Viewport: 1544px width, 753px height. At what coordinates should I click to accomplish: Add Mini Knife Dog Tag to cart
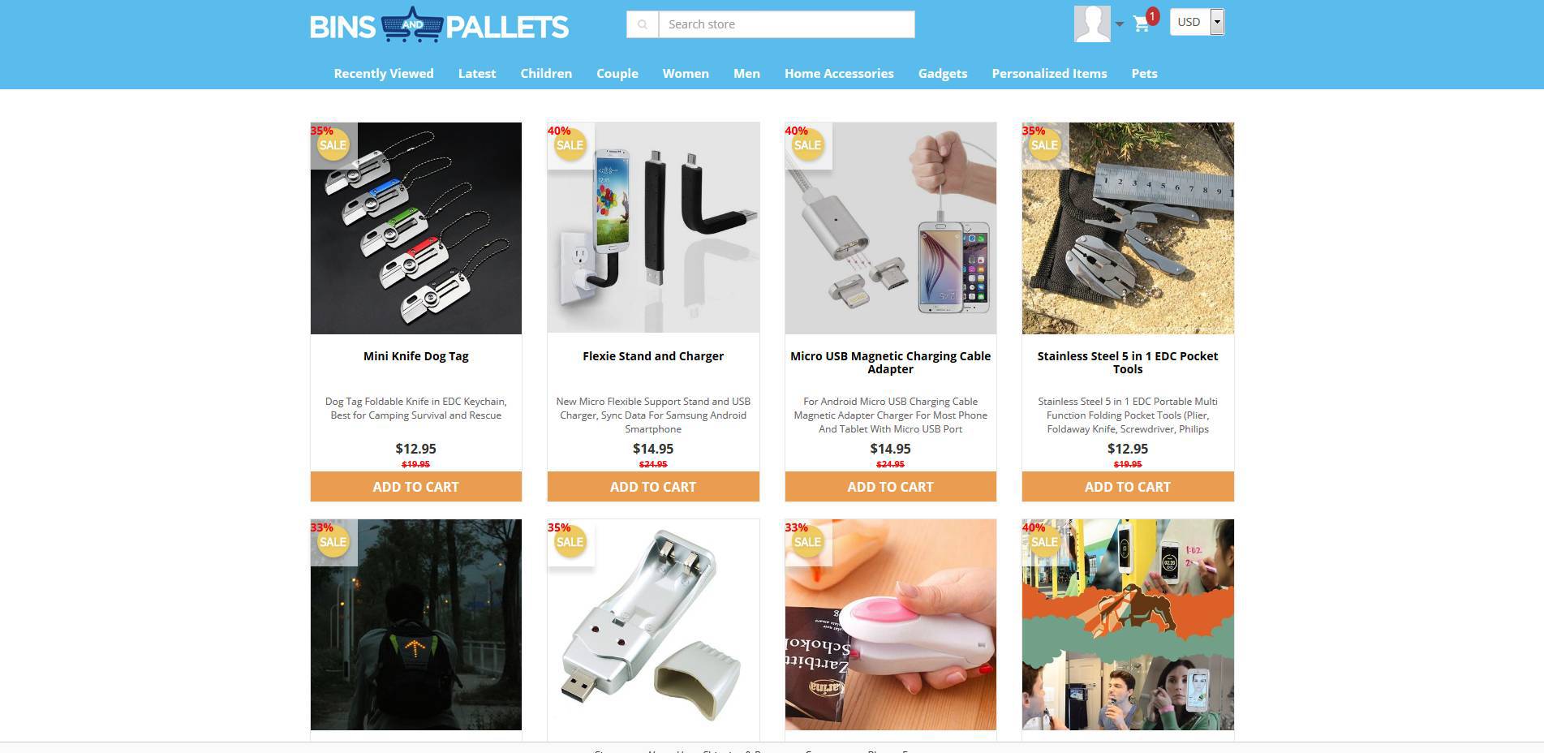[416, 487]
